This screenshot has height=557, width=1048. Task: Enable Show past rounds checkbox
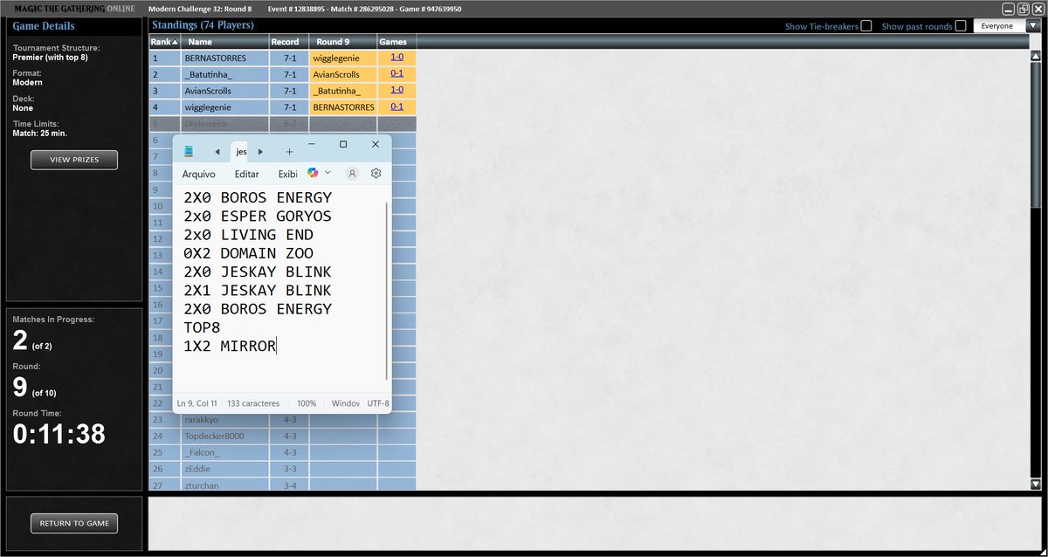[961, 26]
